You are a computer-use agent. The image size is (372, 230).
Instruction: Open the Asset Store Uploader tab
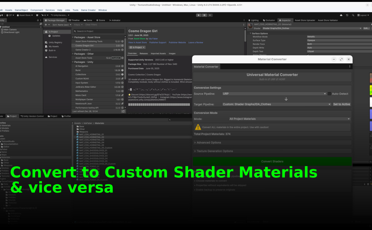pos(305,20)
